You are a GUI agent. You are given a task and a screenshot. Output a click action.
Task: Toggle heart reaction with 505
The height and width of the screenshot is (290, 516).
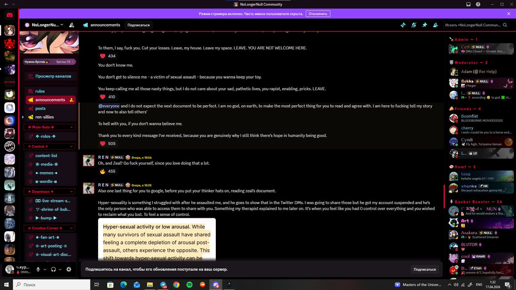tap(107, 143)
